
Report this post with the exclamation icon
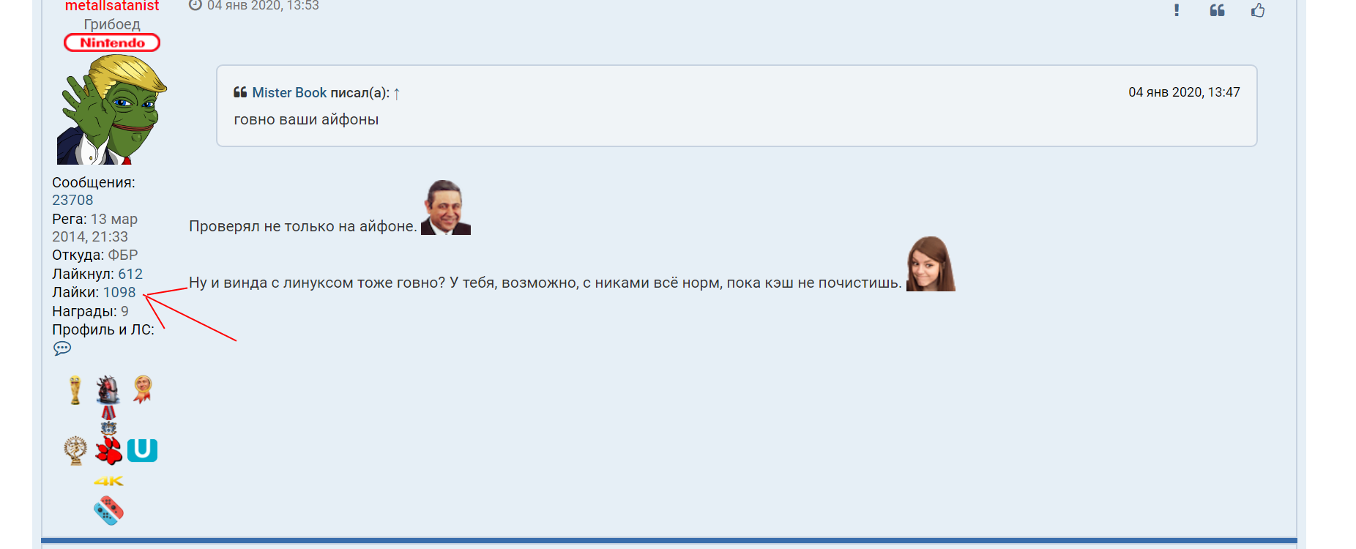pos(1177,10)
